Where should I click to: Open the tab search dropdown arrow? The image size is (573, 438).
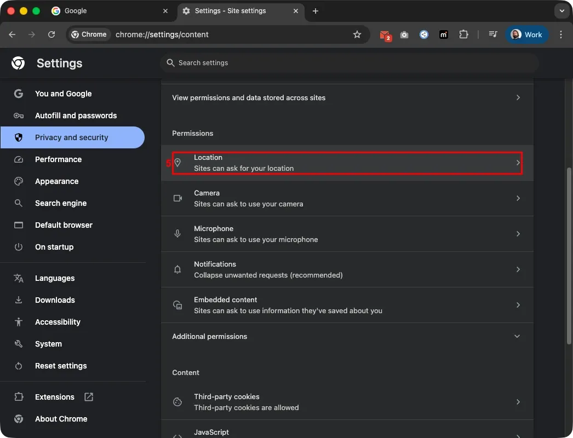click(561, 11)
